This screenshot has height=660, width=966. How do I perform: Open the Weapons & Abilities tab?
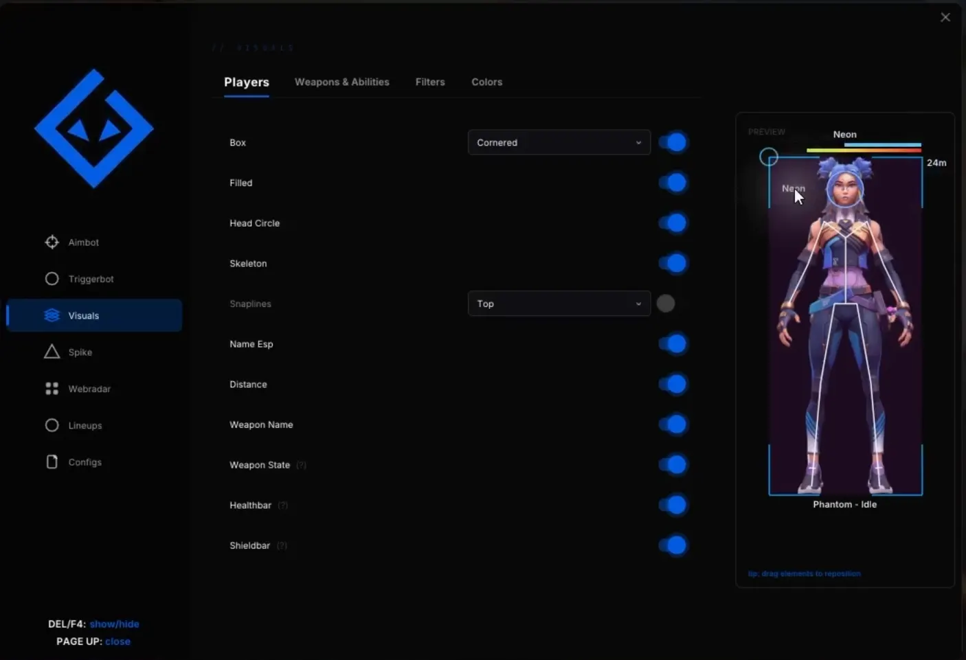(x=342, y=82)
